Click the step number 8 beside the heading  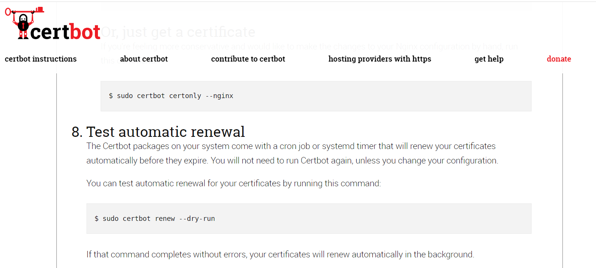77,132
